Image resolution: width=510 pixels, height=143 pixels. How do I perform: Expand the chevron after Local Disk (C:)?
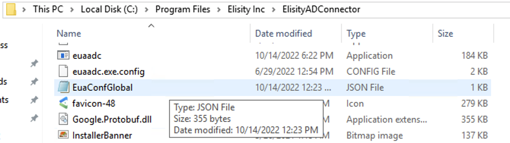[145, 9]
